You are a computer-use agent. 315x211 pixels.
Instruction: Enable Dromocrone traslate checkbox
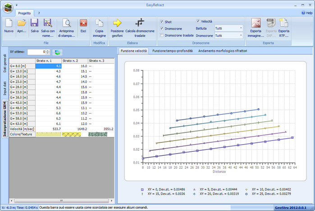162,35
